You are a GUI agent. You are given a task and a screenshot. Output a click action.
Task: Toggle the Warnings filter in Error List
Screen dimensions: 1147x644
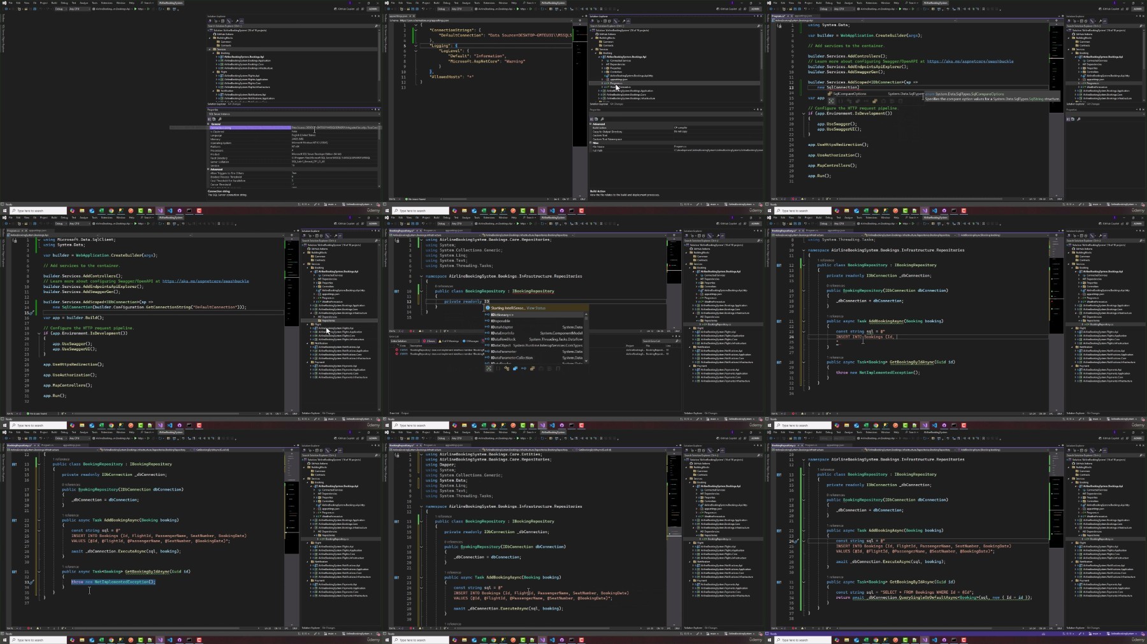(449, 341)
